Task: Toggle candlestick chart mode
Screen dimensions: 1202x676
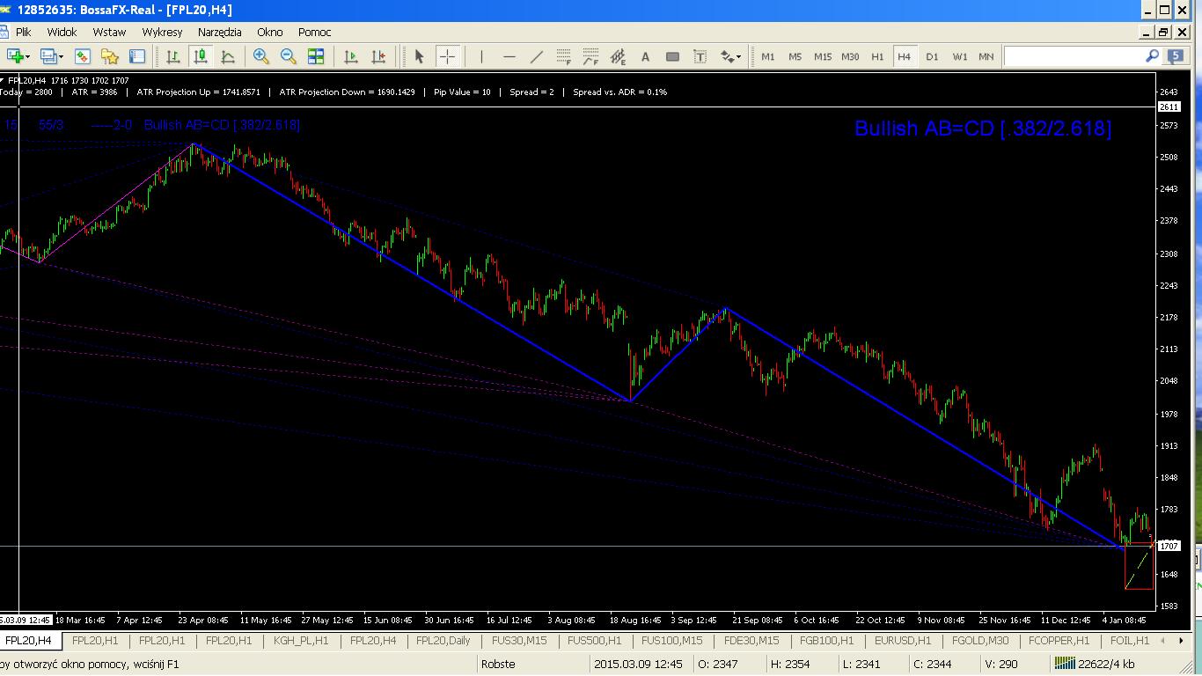Action: (201, 56)
